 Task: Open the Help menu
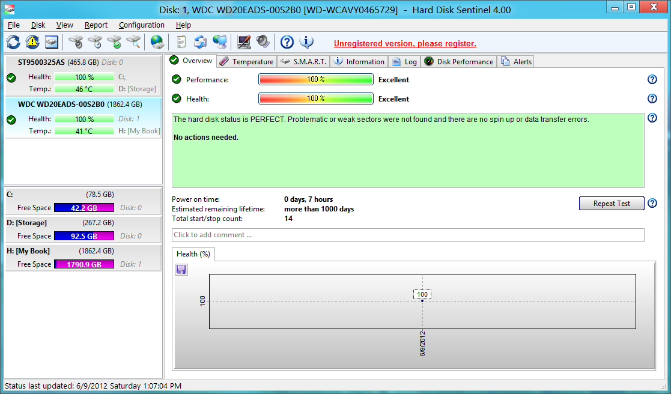183,25
